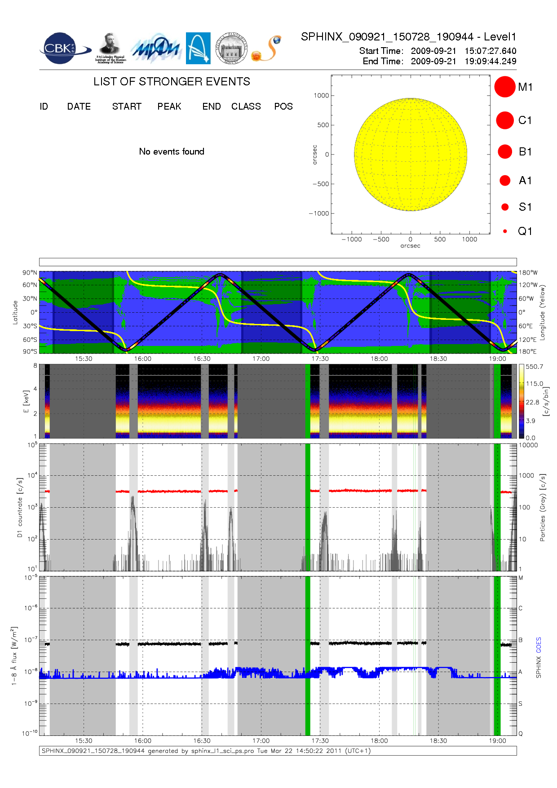Click the C class mark on flux axis
Screen dimensions: 557x788
click(521, 608)
